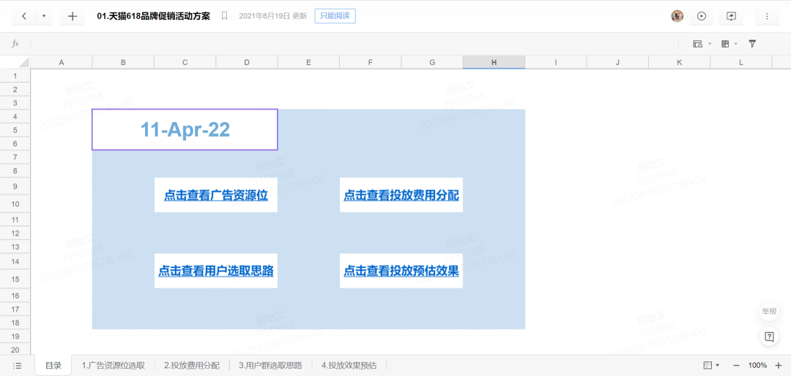This screenshot has width=791, height=376.
Task: Open the user avatar profile
Action: [677, 16]
